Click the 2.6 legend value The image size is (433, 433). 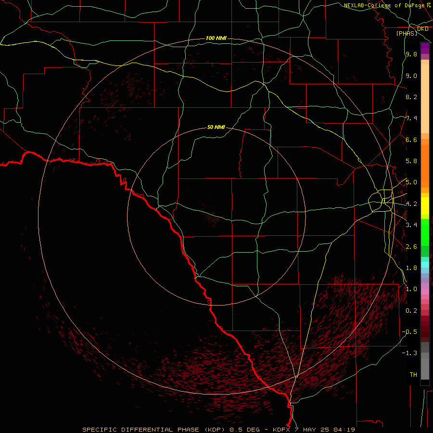pos(411,246)
